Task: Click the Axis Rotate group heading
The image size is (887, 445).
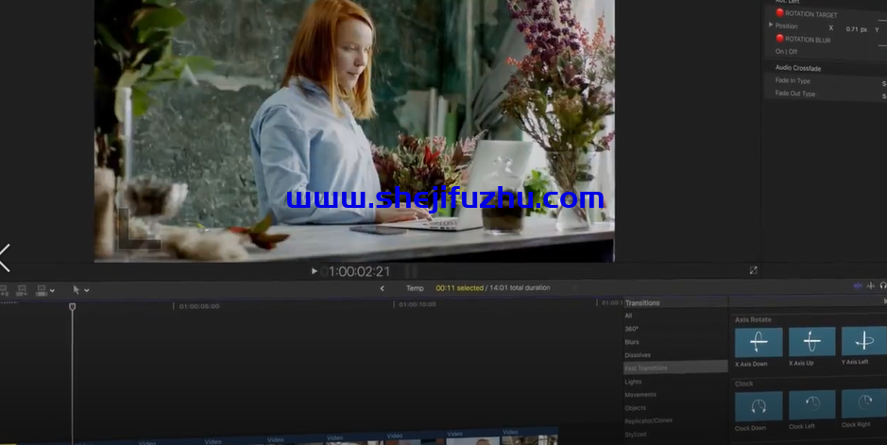Action: [x=753, y=319]
